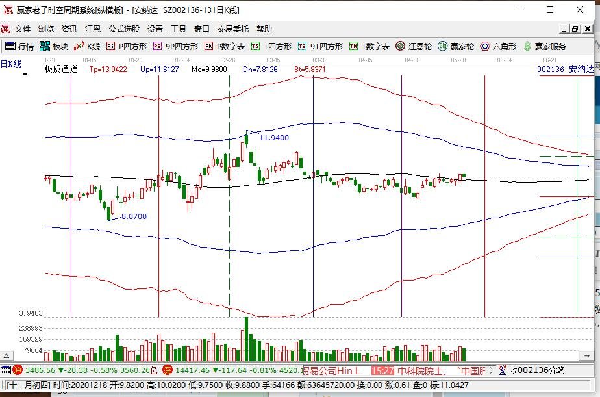Click the 极反通道 indicator name
600x397 pixels.
(61, 69)
